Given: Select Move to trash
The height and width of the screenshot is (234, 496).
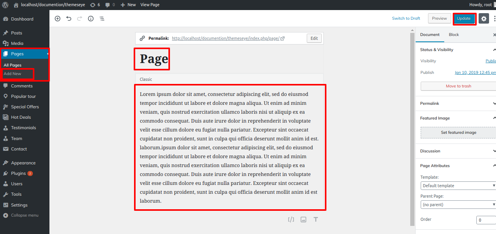Looking at the screenshot, I should pos(459,86).
